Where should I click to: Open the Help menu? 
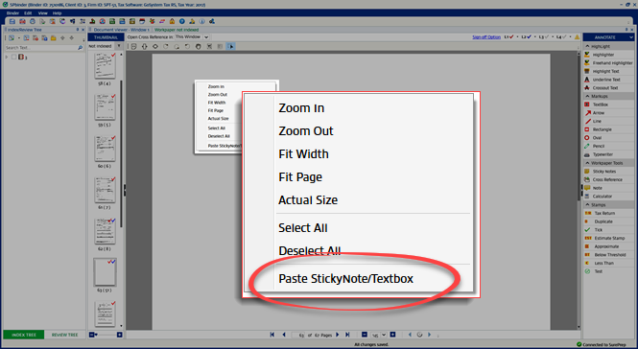[57, 13]
